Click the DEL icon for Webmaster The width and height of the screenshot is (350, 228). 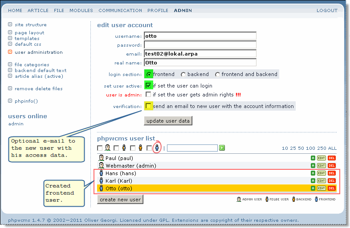[332, 166]
